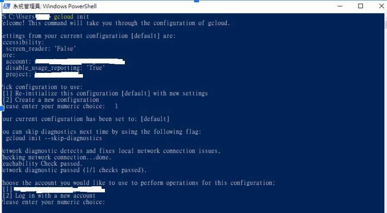Click the redacted account value under core

point(80,61)
